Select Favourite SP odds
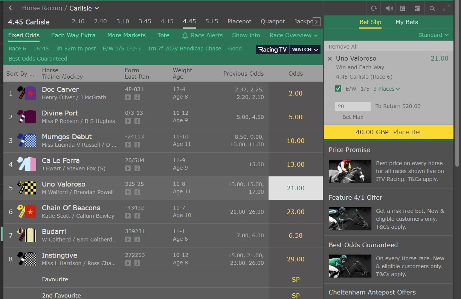 pyautogui.click(x=296, y=279)
